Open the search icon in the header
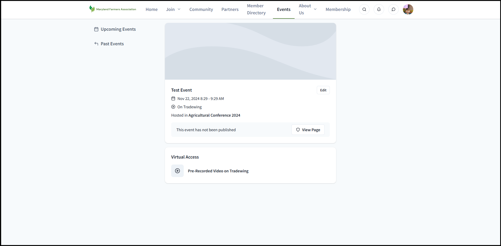This screenshot has width=501, height=246. 364,9
